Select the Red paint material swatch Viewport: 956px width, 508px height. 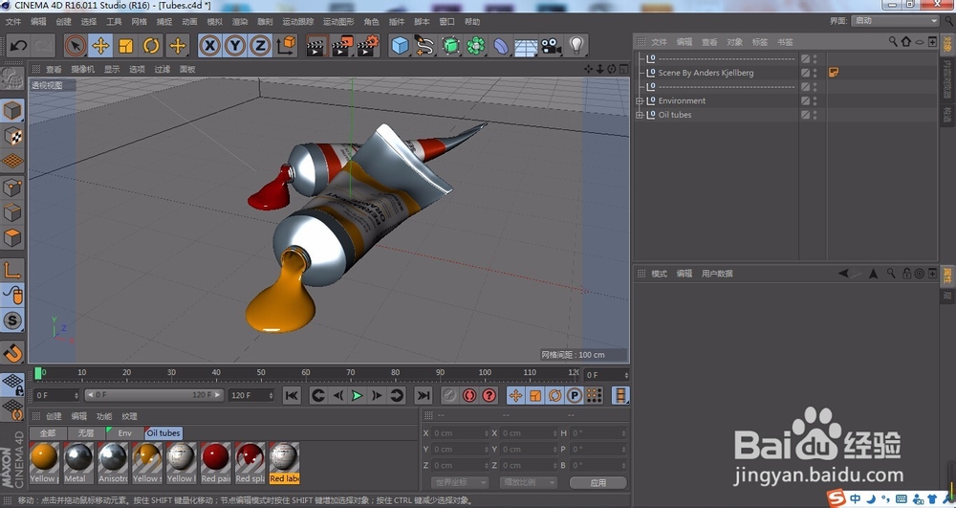coord(216,463)
